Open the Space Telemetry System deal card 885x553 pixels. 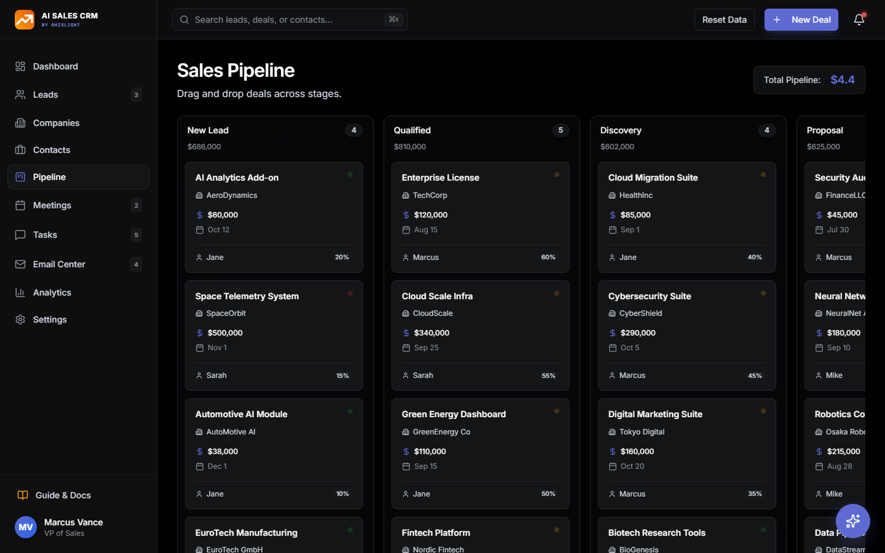[274, 335]
